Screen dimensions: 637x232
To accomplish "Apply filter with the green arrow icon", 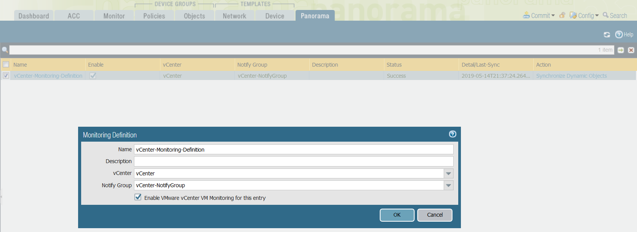I will [x=621, y=50].
